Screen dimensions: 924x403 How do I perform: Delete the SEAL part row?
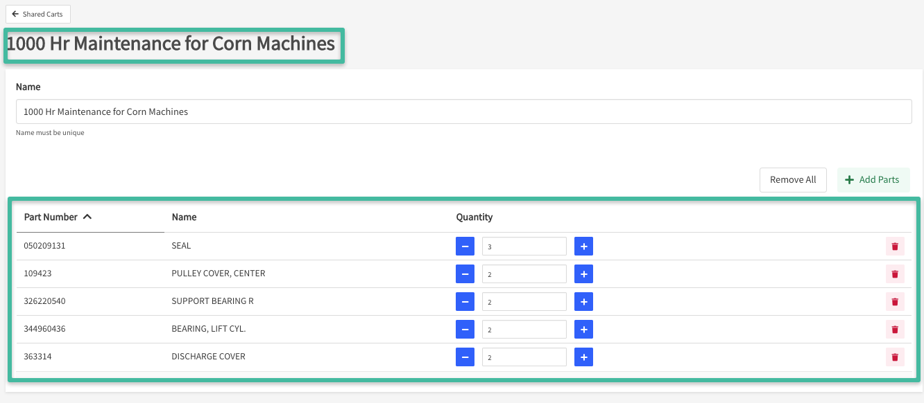895,247
